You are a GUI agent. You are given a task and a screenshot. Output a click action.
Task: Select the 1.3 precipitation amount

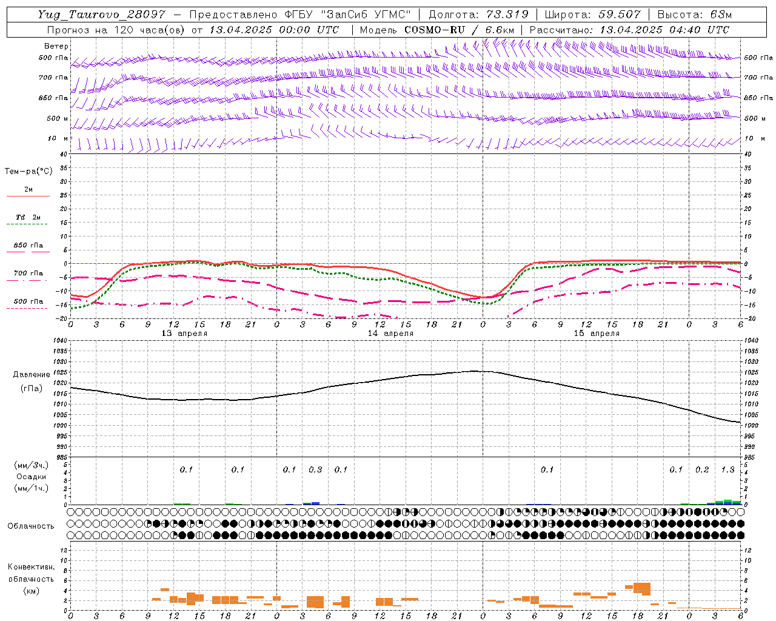(x=727, y=469)
